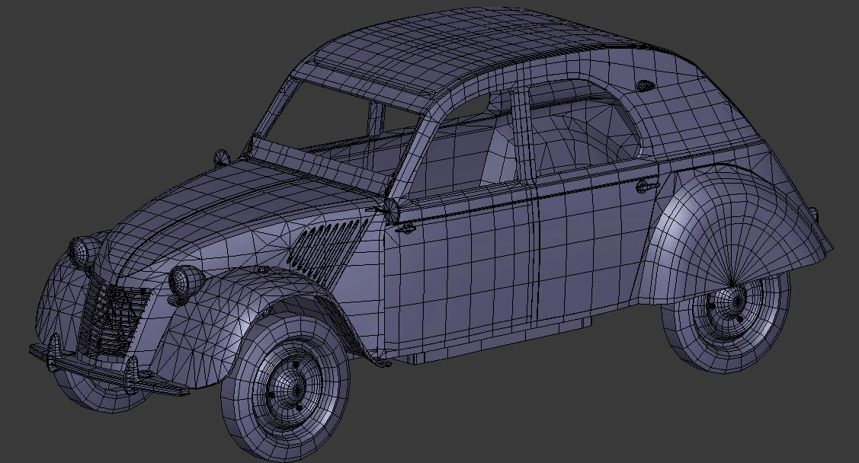The height and width of the screenshot is (463, 859).
Task: Click the small indicator light on the roof pillar
Action: pos(644,85)
